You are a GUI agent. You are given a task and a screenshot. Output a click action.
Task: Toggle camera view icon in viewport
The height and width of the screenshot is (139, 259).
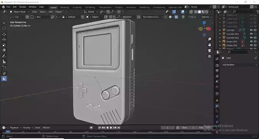click(x=210, y=50)
